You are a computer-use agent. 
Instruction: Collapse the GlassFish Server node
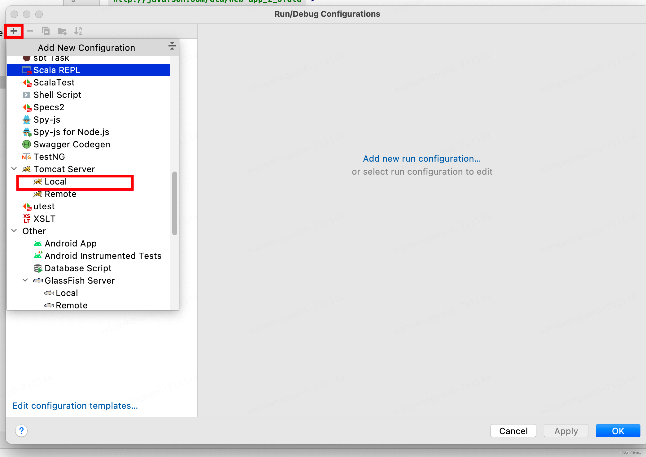click(25, 280)
